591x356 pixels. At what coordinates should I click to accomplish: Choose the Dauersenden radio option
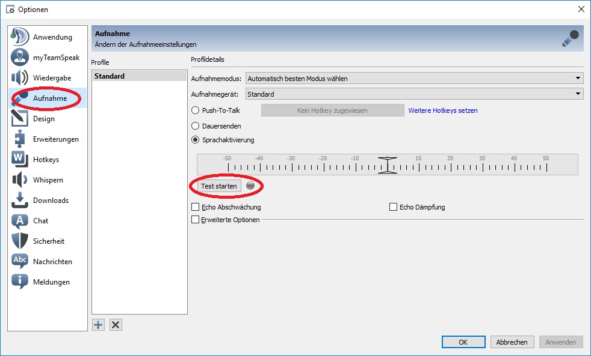195,126
